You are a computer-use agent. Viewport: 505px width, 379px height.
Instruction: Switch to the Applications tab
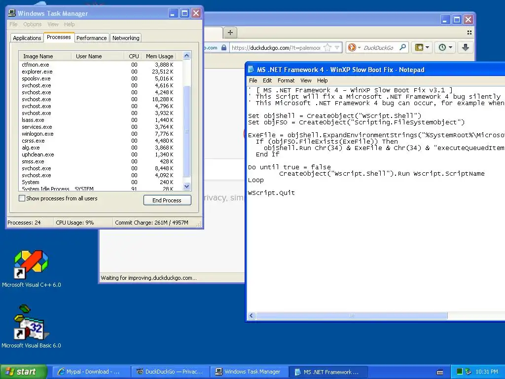click(27, 38)
